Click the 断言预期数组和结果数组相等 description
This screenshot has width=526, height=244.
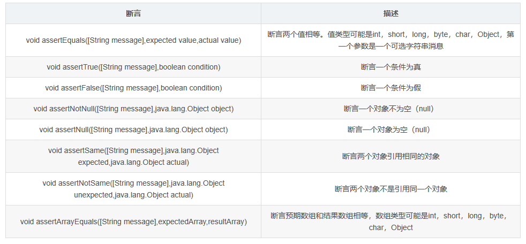391,216
